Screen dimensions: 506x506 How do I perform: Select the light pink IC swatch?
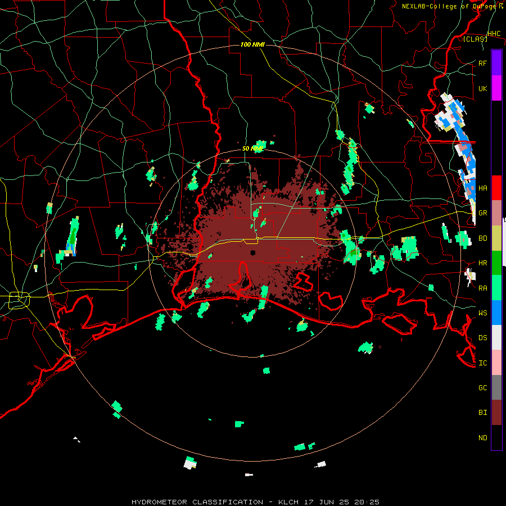pyautogui.click(x=496, y=363)
